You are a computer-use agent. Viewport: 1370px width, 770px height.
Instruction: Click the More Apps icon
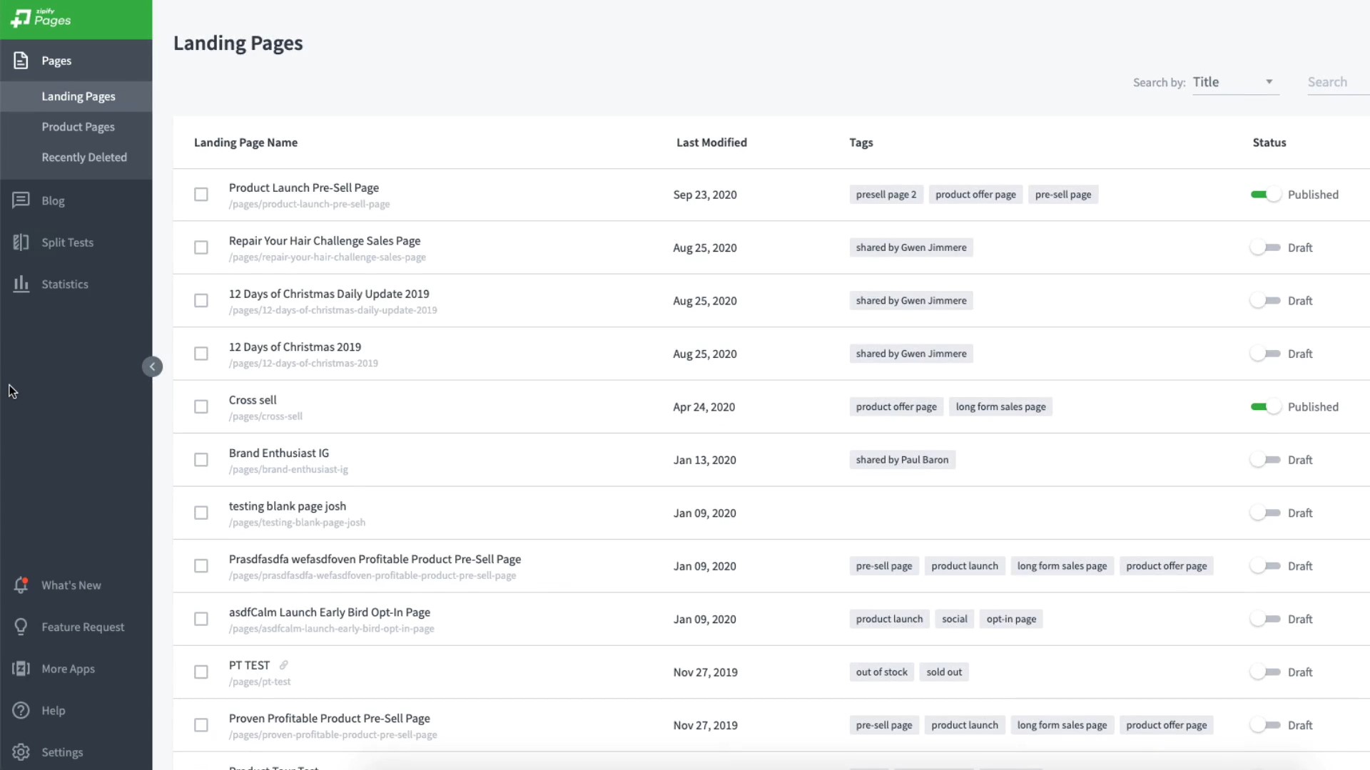click(x=21, y=668)
